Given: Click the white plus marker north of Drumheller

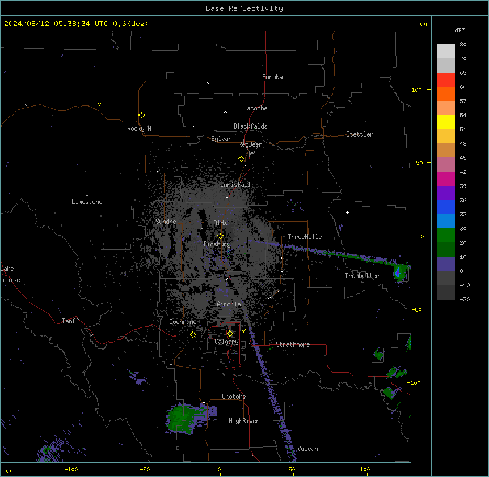Looking at the screenshot, I should 347,212.
